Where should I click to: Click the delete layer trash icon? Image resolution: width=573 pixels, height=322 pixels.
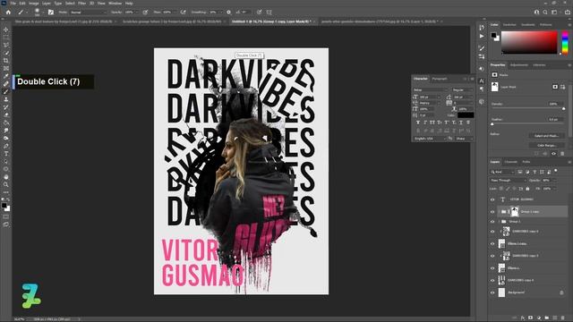click(563, 318)
